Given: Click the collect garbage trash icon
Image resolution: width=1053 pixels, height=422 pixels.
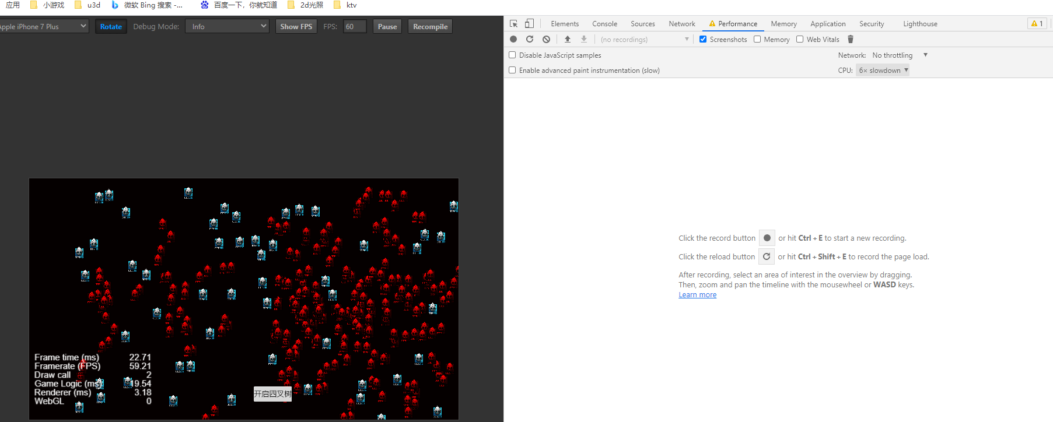Looking at the screenshot, I should 851,39.
